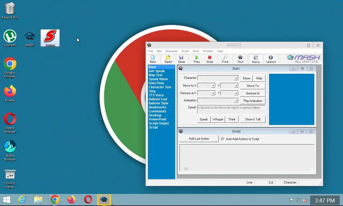Screen dimensions: 343x206
Task: Click the Think button
Action: point(232,119)
